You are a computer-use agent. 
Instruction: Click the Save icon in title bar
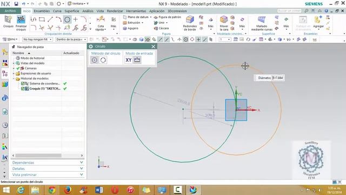click(16, 4)
